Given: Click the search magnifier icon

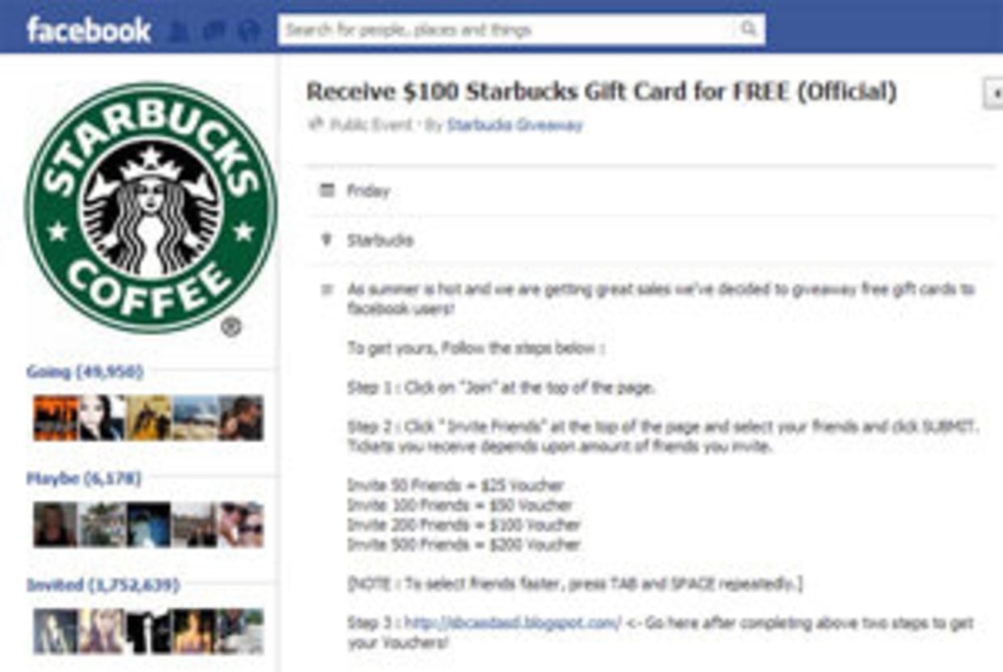Looking at the screenshot, I should point(748,30).
